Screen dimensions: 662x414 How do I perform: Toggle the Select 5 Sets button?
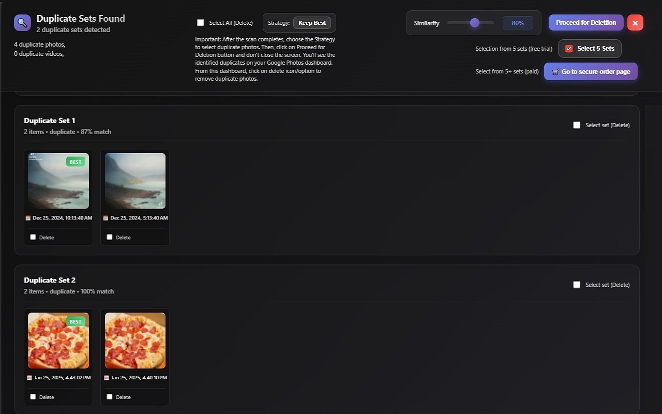pos(590,49)
